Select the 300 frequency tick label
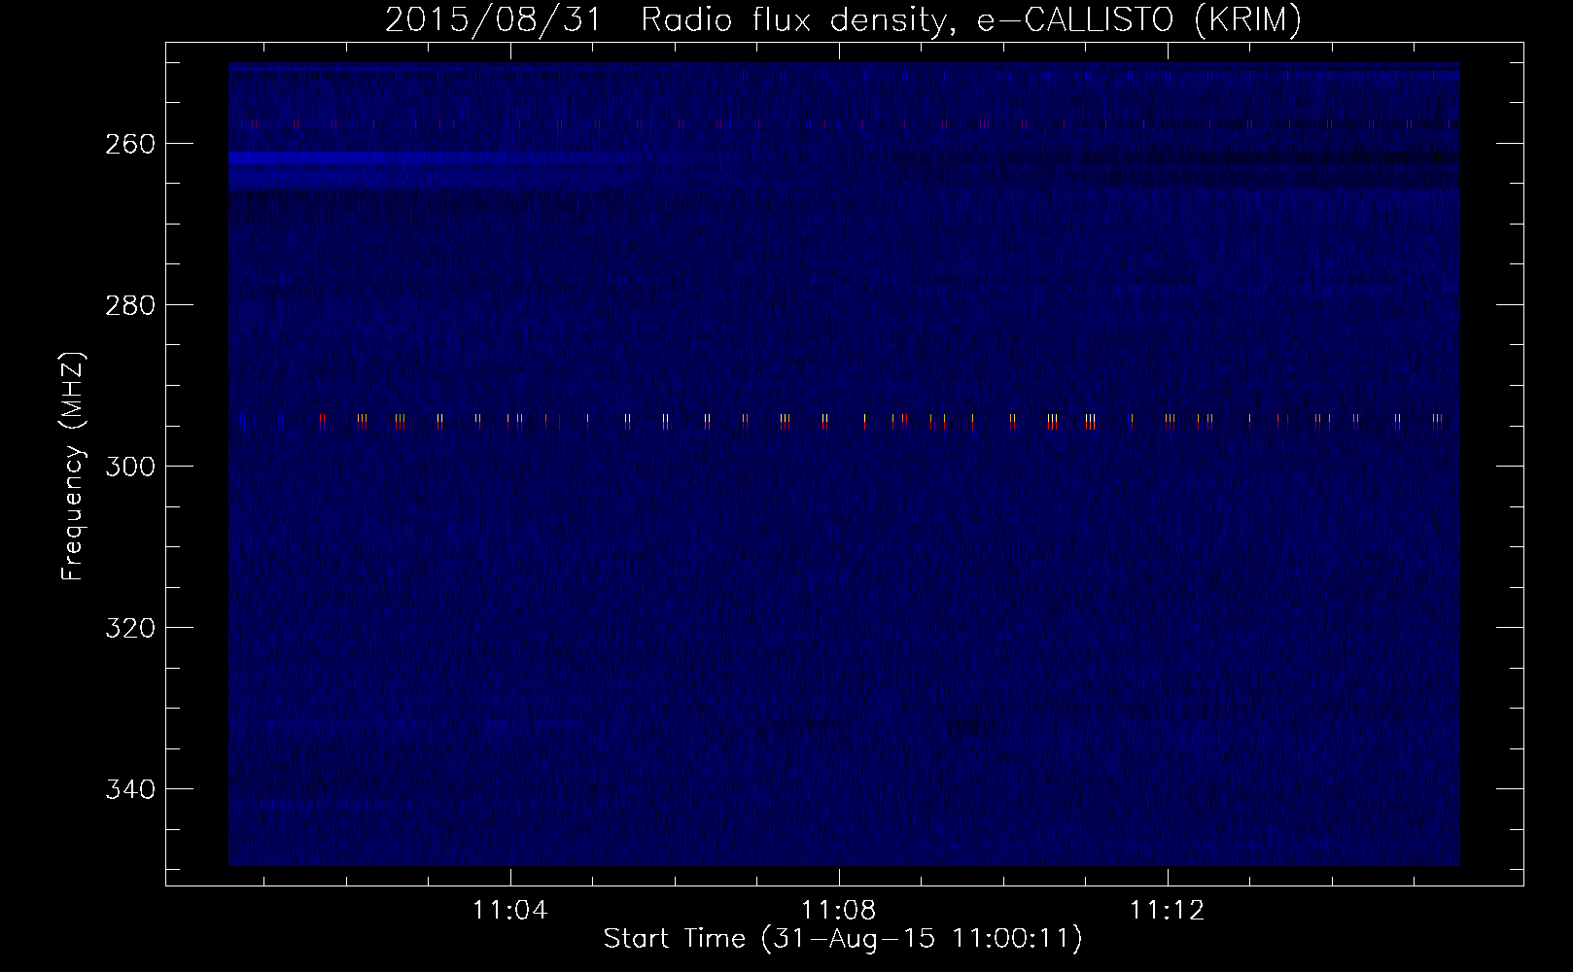Screen dimensions: 1573x972 point(129,467)
